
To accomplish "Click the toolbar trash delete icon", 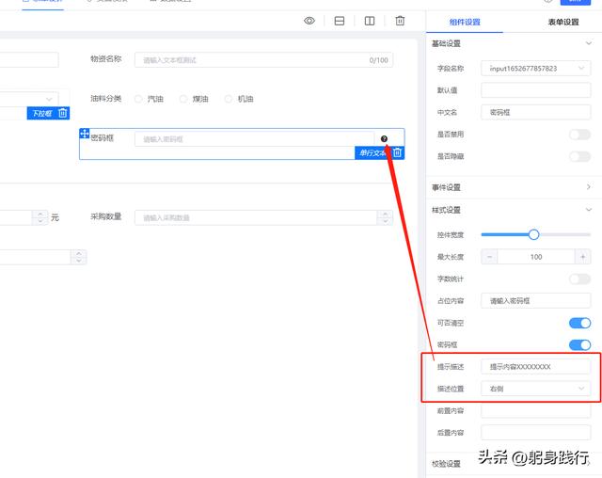I will tap(400, 21).
